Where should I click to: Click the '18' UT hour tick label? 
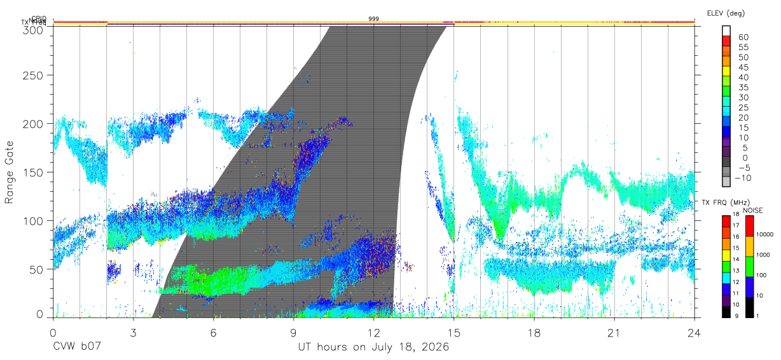[534, 332]
